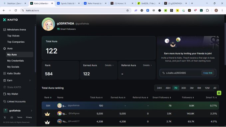Click @godfathda highlighted ranking row
The width and height of the screenshot is (226, 127).
pos(130,105)
